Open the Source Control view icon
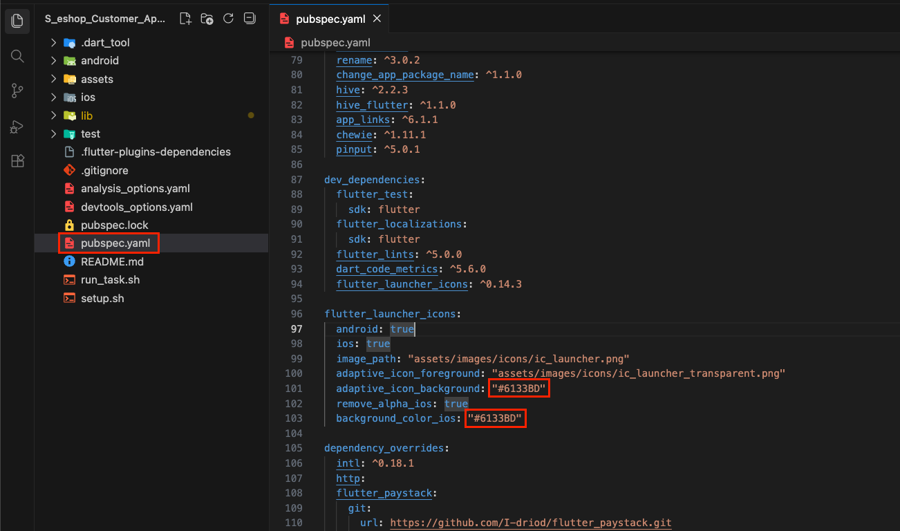The height and width of the screenshot is (531, 900). tap(18, 91)
